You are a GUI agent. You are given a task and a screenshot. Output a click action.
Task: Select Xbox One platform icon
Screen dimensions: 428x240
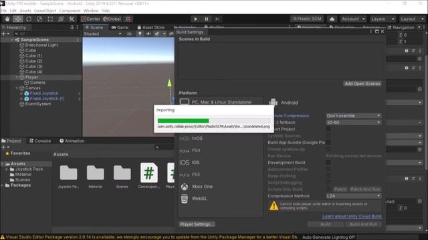(x=185, y=187)
